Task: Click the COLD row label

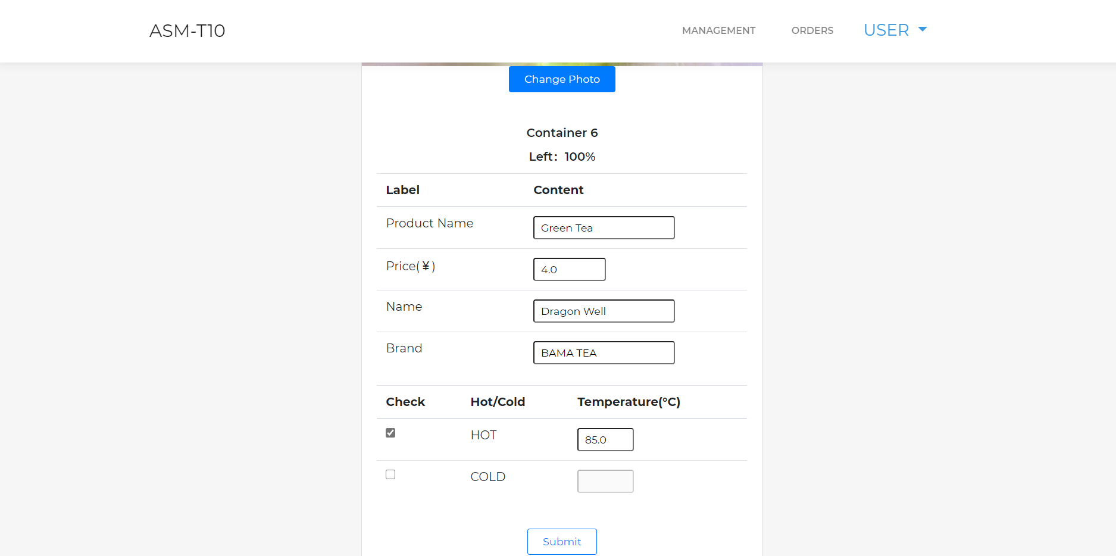Action: click(x=487, y=477)
